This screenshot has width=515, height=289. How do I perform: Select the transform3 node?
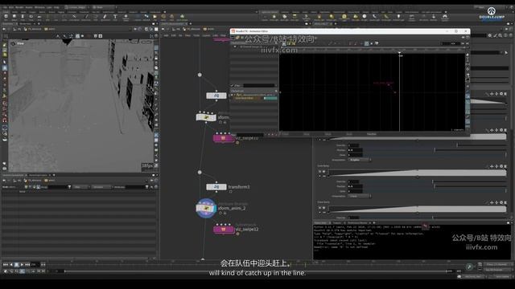[216, 187]
